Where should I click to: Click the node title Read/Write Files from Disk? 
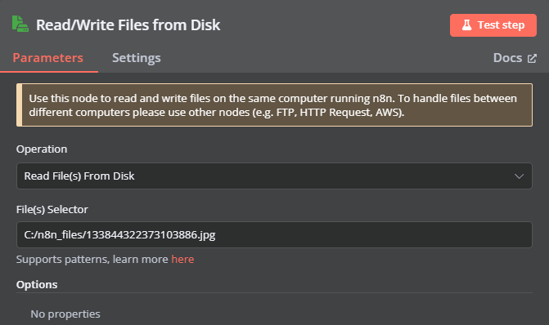[128, 25]
